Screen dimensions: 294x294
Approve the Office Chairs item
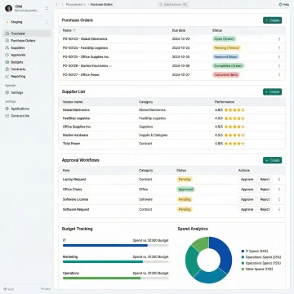pyautogui.click(x=247, y=189)
